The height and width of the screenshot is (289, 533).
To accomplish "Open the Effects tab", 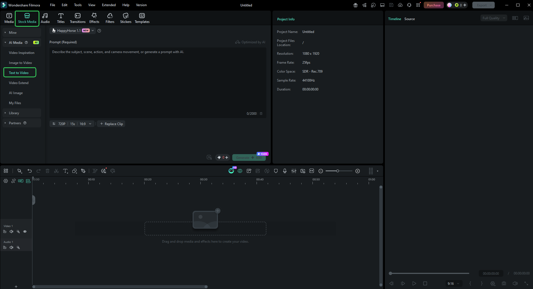I will coord(94,18).
